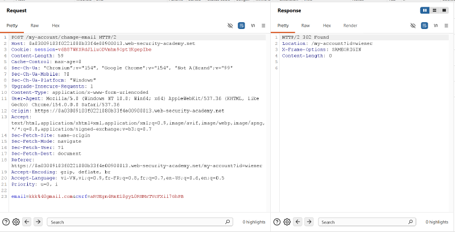
Task: Switch to Request Pretty tab
Action: click(x=12, y=26)
